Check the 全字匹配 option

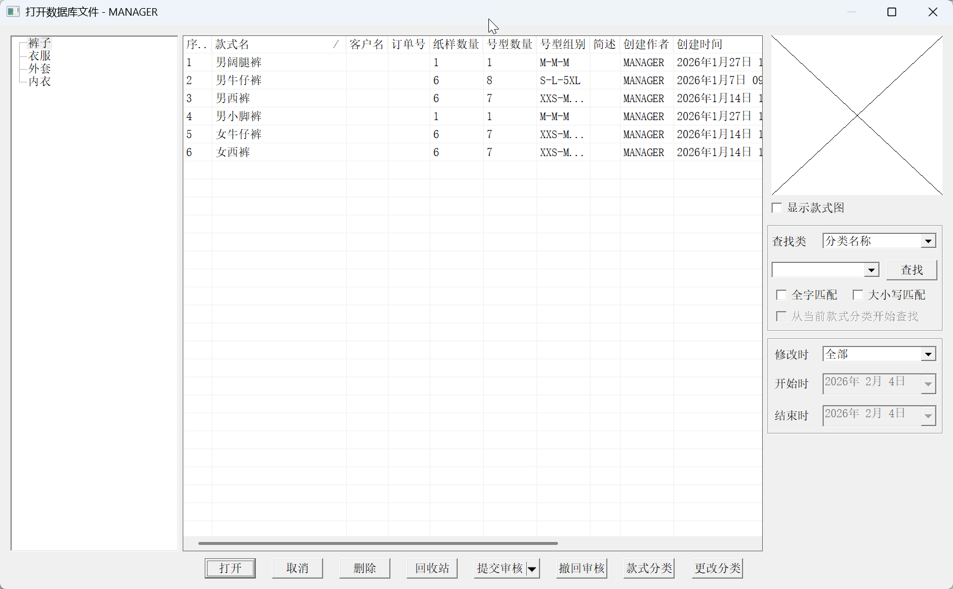(781, 295)
